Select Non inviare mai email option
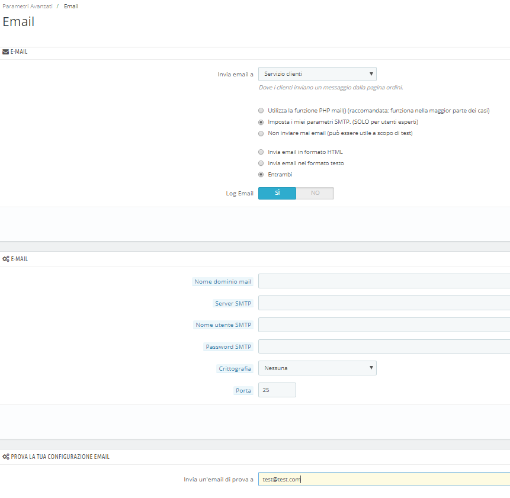 pyautogui.click(x=261, y=134)
